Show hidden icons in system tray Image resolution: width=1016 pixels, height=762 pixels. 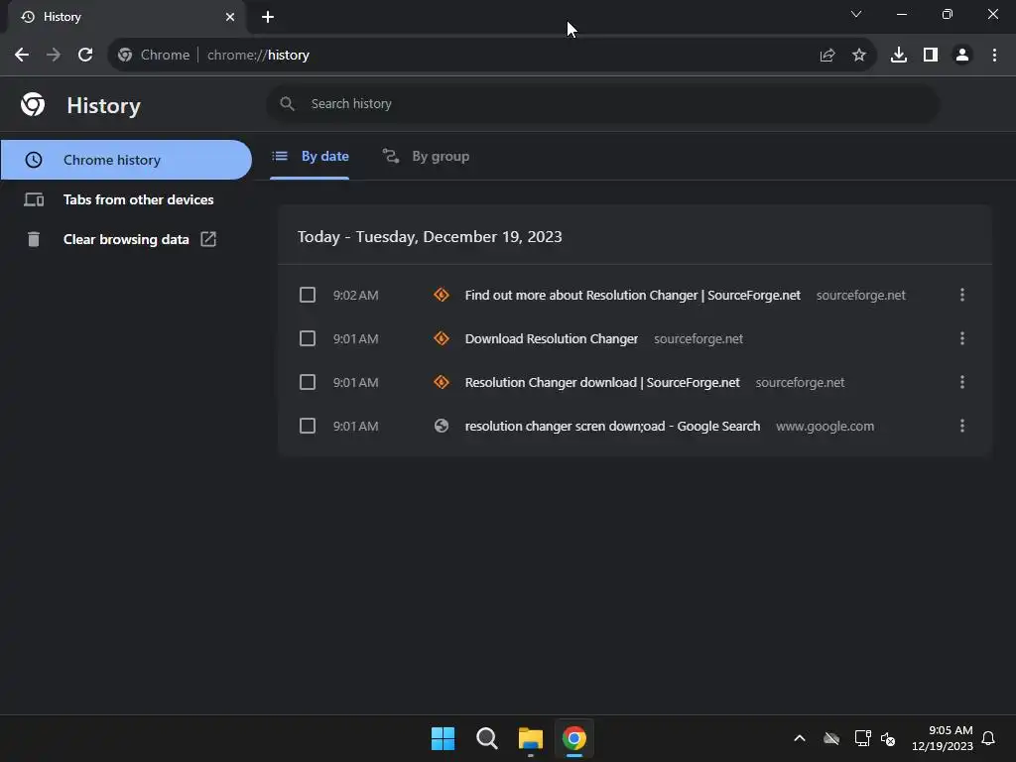click(800, 738)
